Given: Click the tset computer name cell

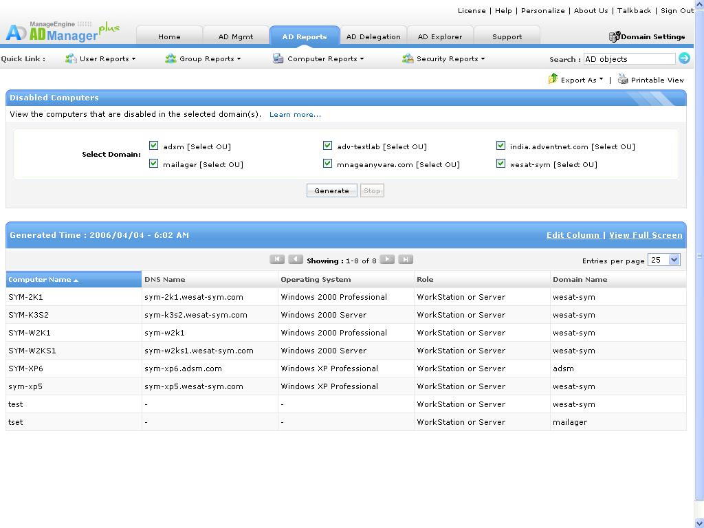Looking at the screenshot, I should coord(74,422).
